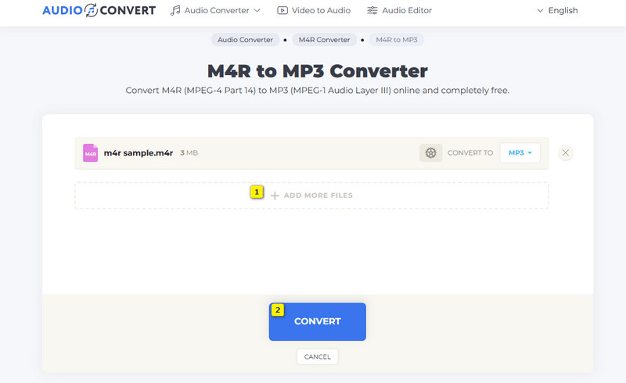Expand the English language selector

click(557, 10)
